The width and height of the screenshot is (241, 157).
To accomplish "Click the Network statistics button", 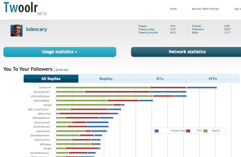I will point(186,52).
